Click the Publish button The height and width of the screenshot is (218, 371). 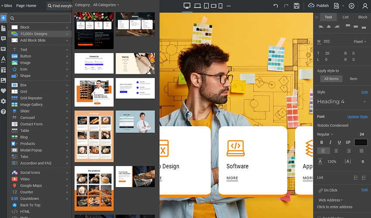(318, 6)
